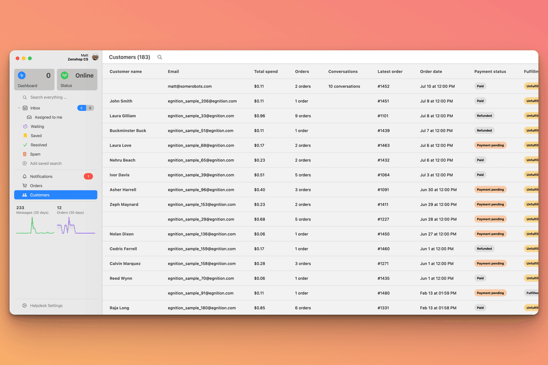Sort by Order date column header
The width and height of the screenshot is (548, 365).
click(431, 71)
